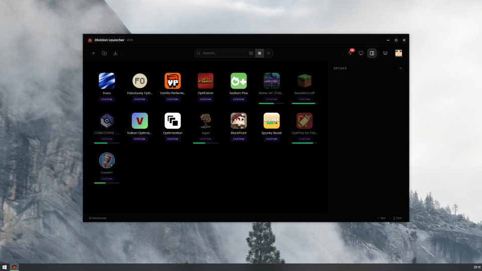Screen dimensions: 482x271
Task: Click the monitor screen icon in toolbar
Action: coord(361,53)
